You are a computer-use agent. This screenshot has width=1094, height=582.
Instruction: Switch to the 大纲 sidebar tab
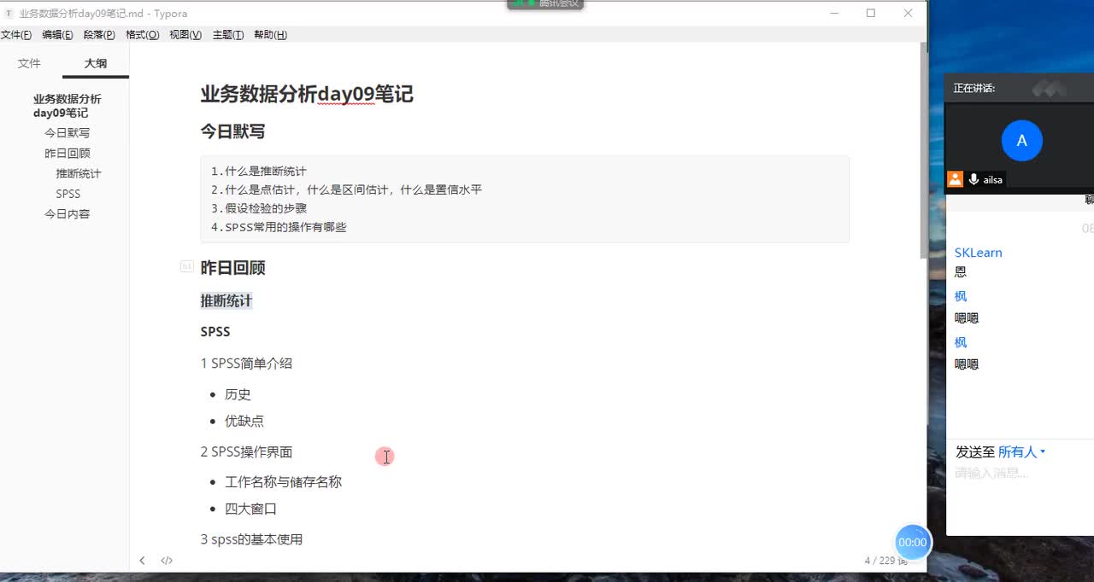coord(96,63)
